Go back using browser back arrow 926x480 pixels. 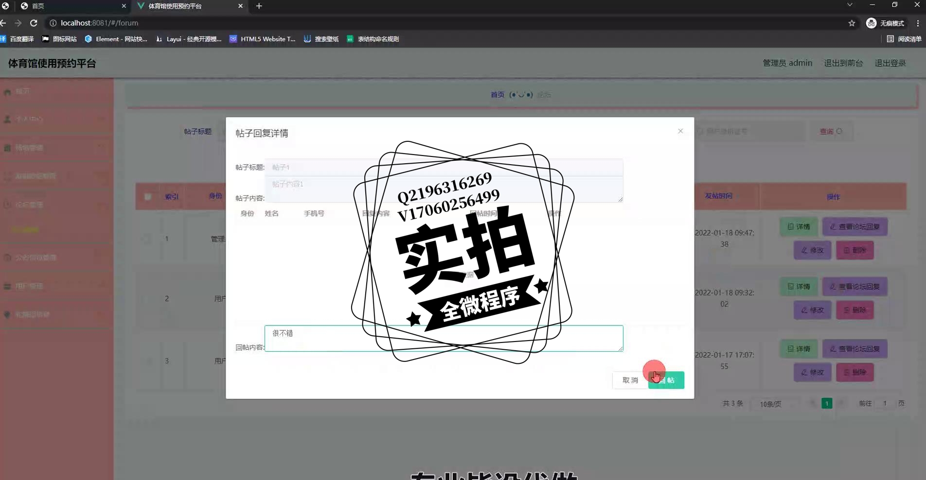(4, 23)
